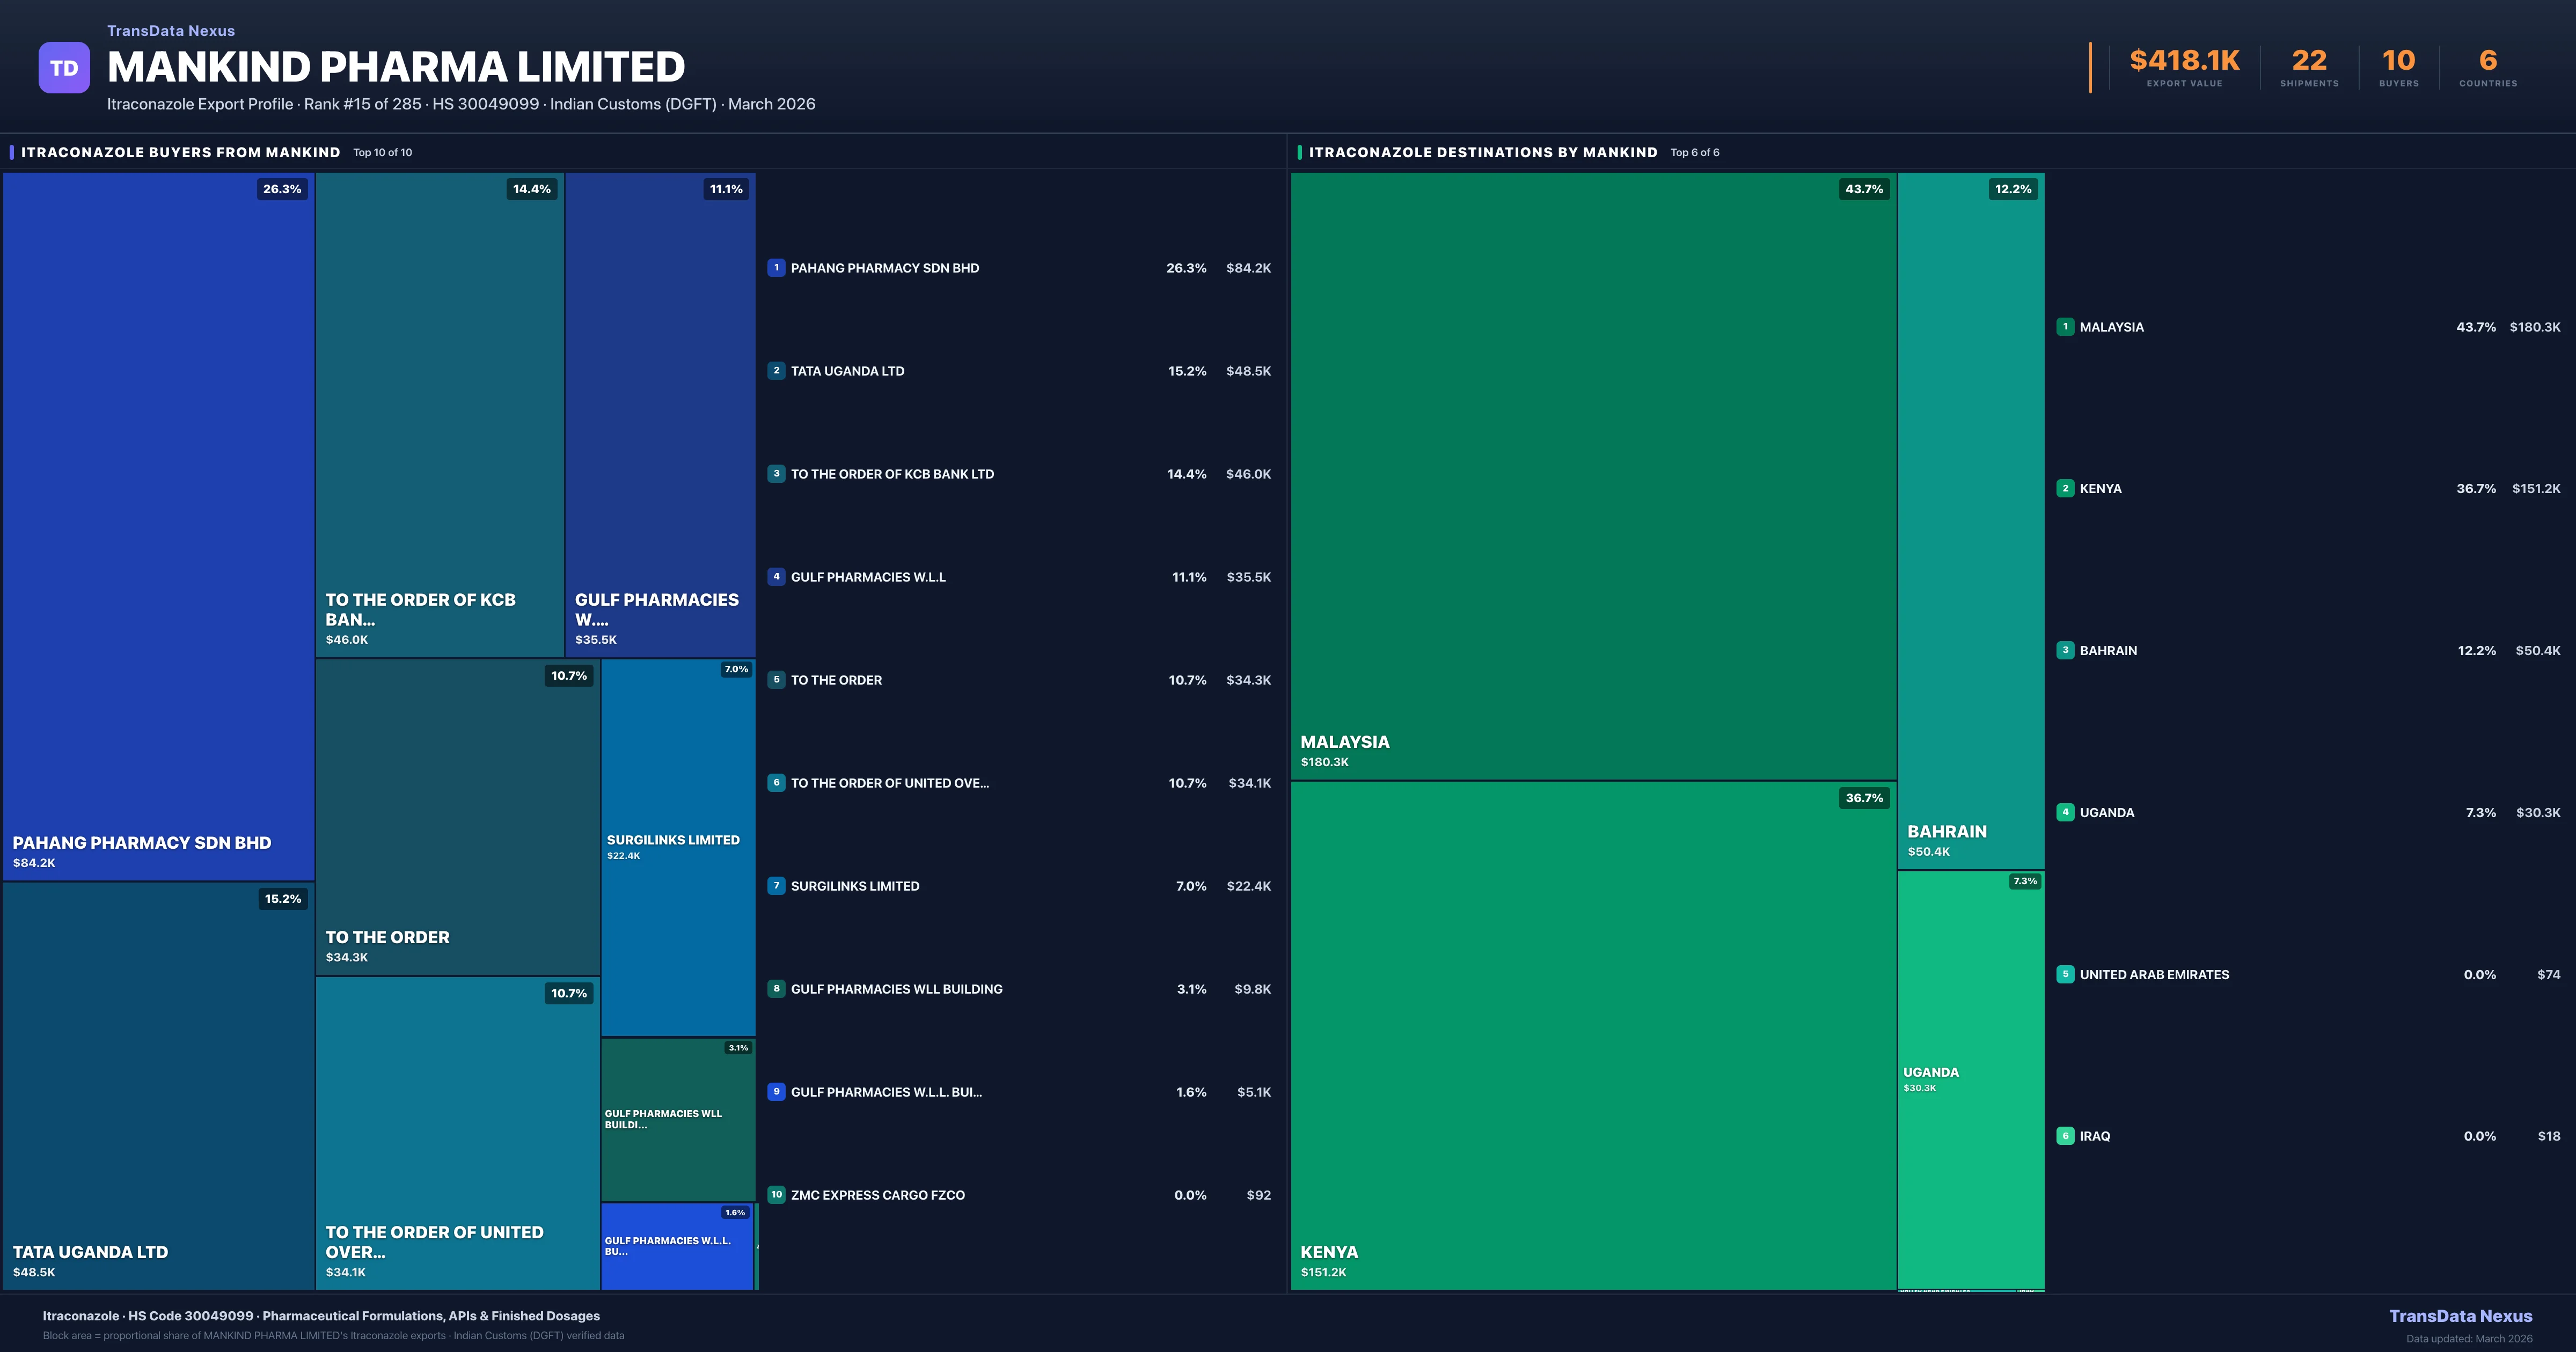2576x1352 pixels.
Task: Click rank badge 10 beside ZMC Express Cargo
Action: [x=776, y=1194]
